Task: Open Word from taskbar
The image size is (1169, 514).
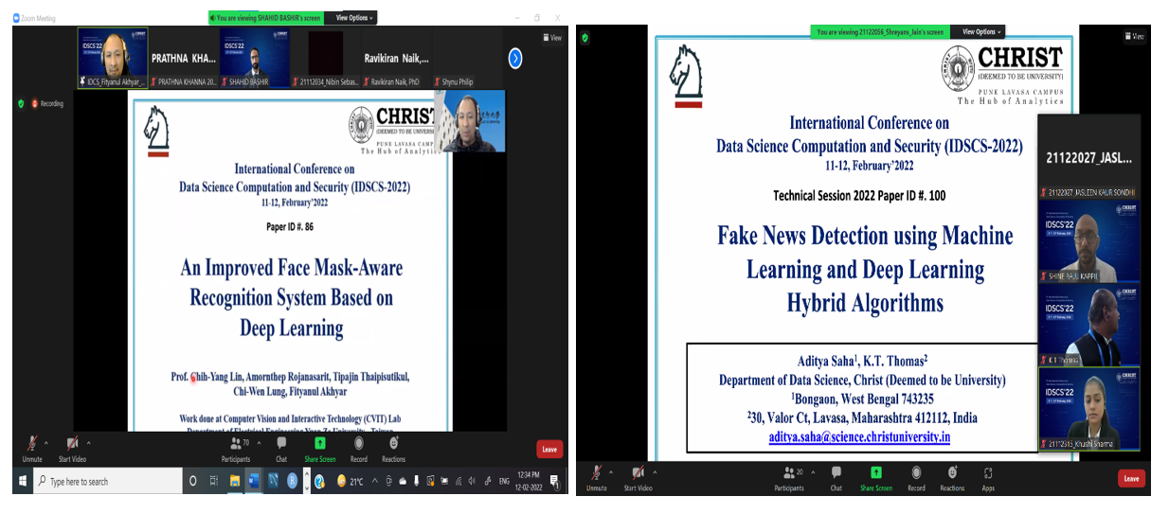Action: [254, 481]
